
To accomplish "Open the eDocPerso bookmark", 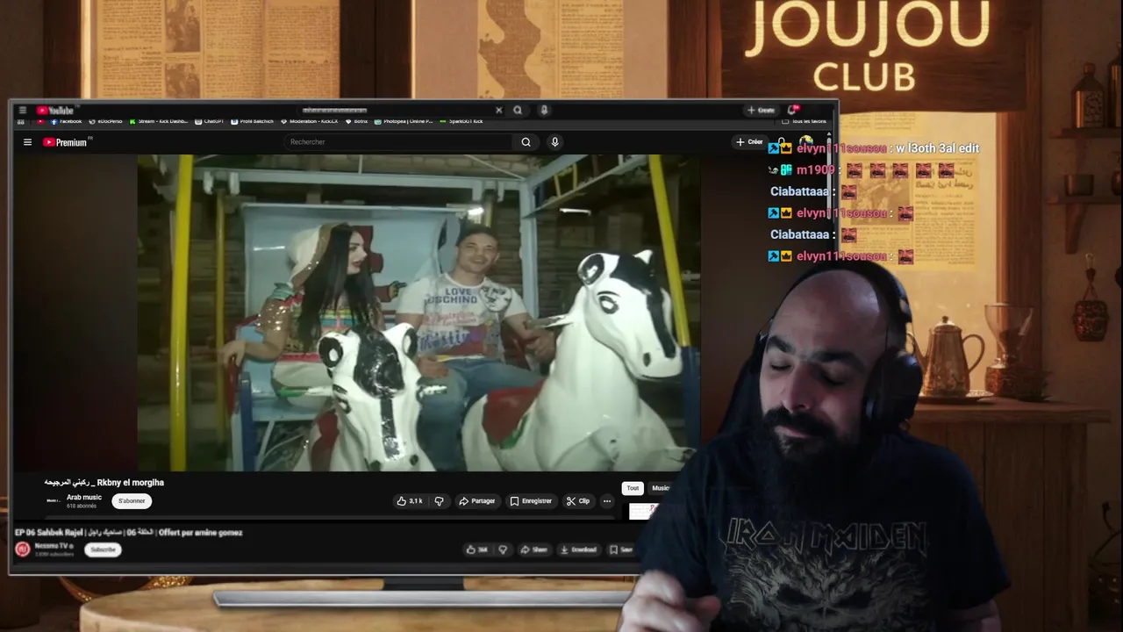I will tap(105, 122).
